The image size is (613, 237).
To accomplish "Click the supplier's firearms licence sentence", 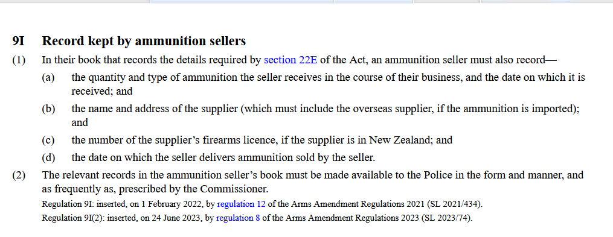I will pyautogui.click(x=262, y=140).
